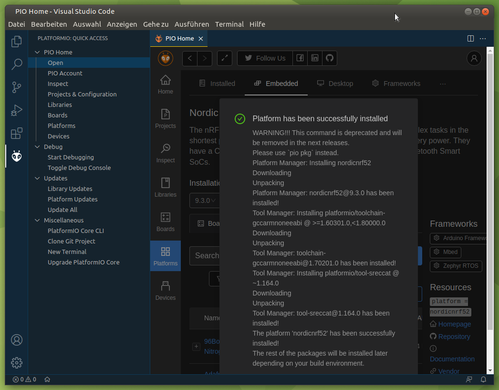
Task: Select the PlatformIO alien icon in activity bar
Action: (17, 156)
